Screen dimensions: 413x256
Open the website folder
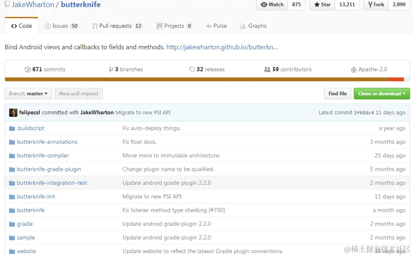pos(26,251)
